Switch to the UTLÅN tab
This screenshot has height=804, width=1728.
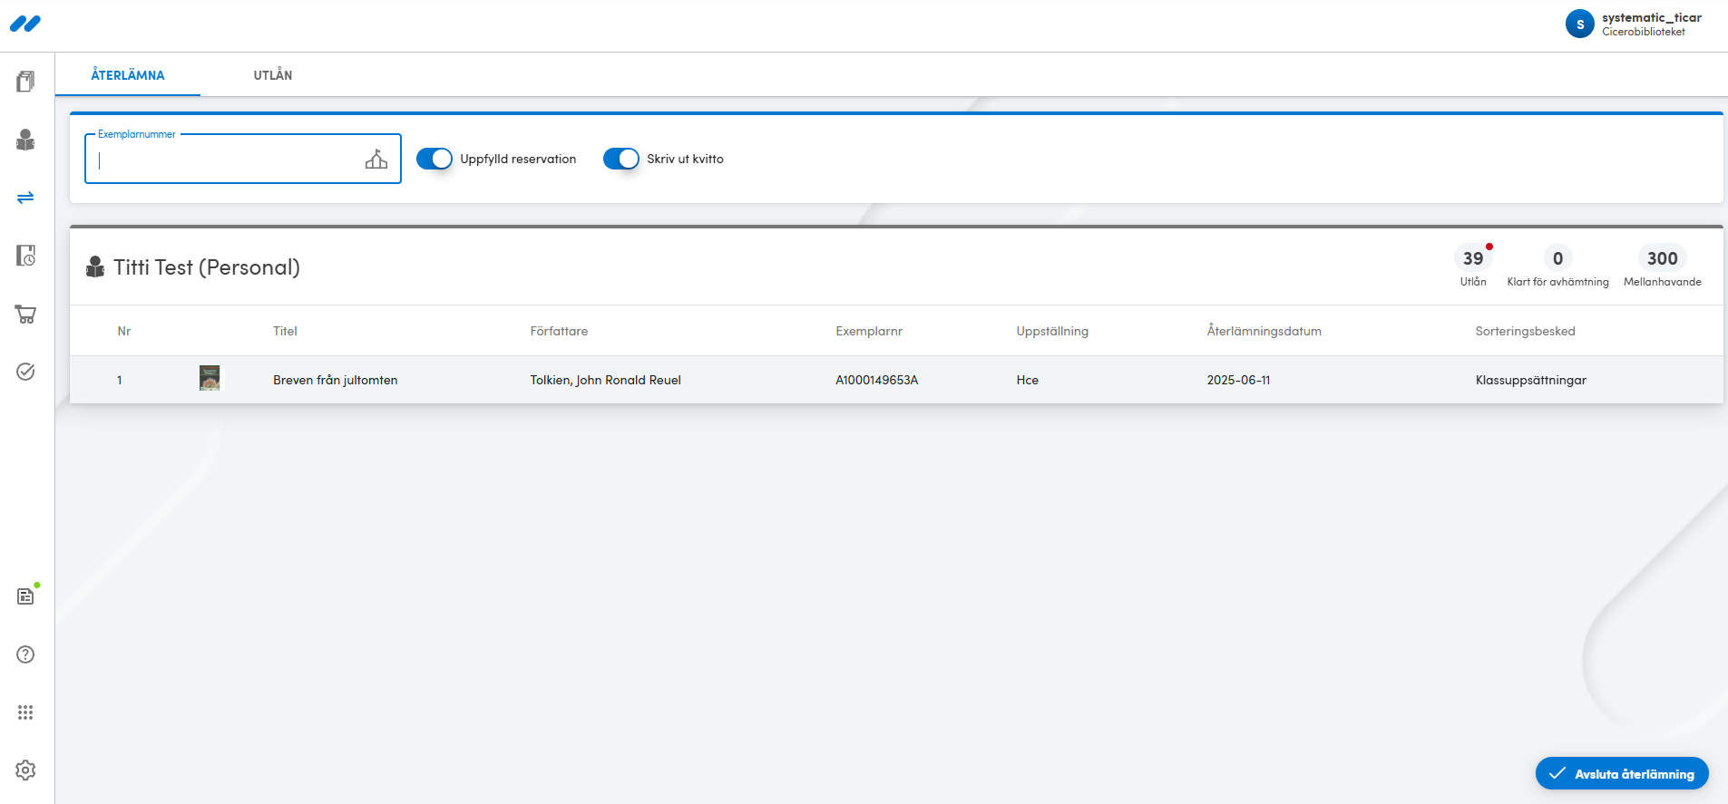273,75
